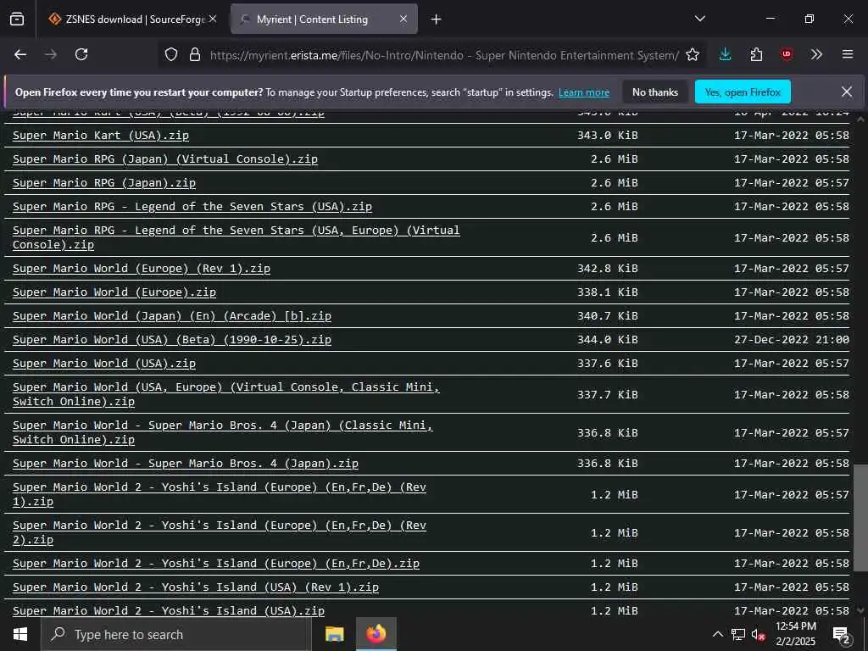Click the URL address bar
This screenshot has width=868, height=651.
(442, 55)
